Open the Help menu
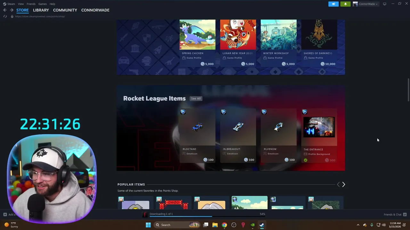This screenshot has width=410, height=230. [x=53, y=4]
